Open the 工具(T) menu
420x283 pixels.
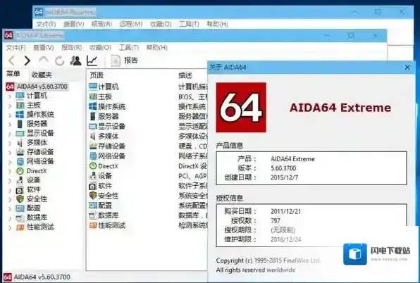(129, 48)
